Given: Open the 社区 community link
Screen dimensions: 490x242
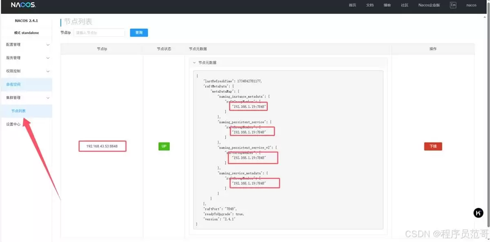Looking at the screenshot, I should click(405, 5).
